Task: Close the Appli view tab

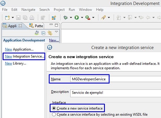Action: tap(20, 26)
